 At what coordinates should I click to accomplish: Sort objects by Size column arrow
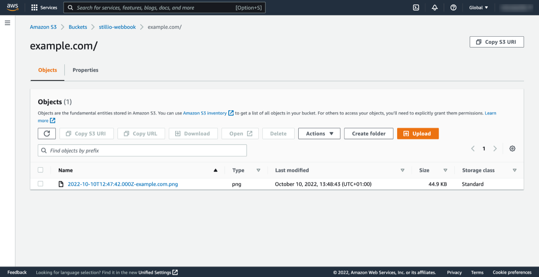click(445, 170)
